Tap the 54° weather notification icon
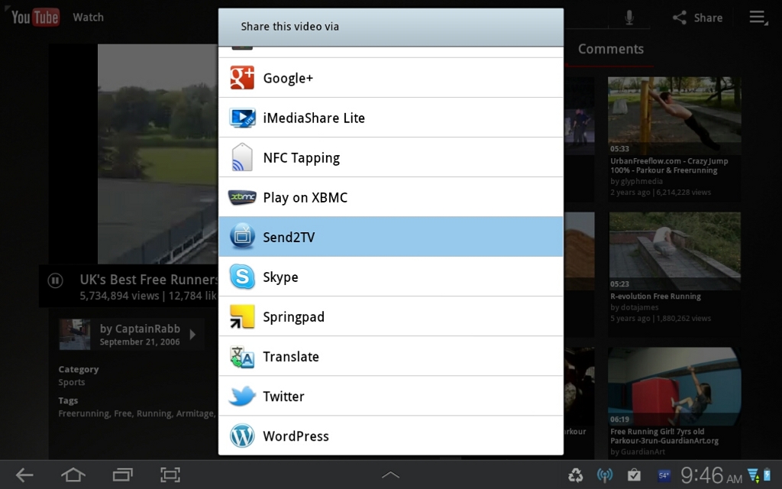 coord(664,475)
